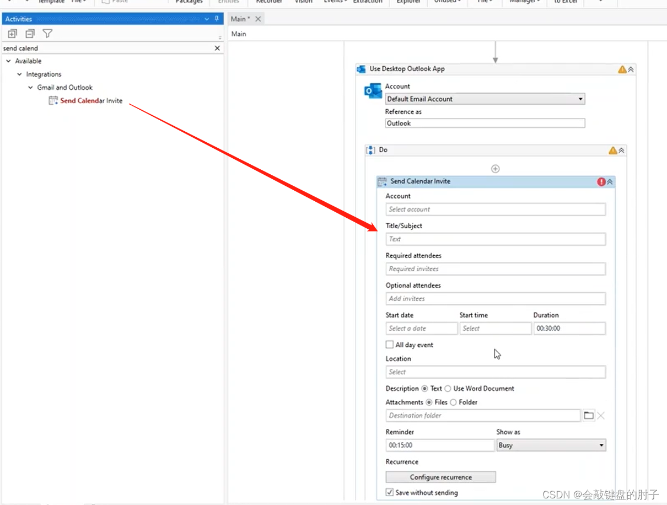Remove attachment with the X icon
Viewport: 667px width, 505px height.
coord(601,416)
